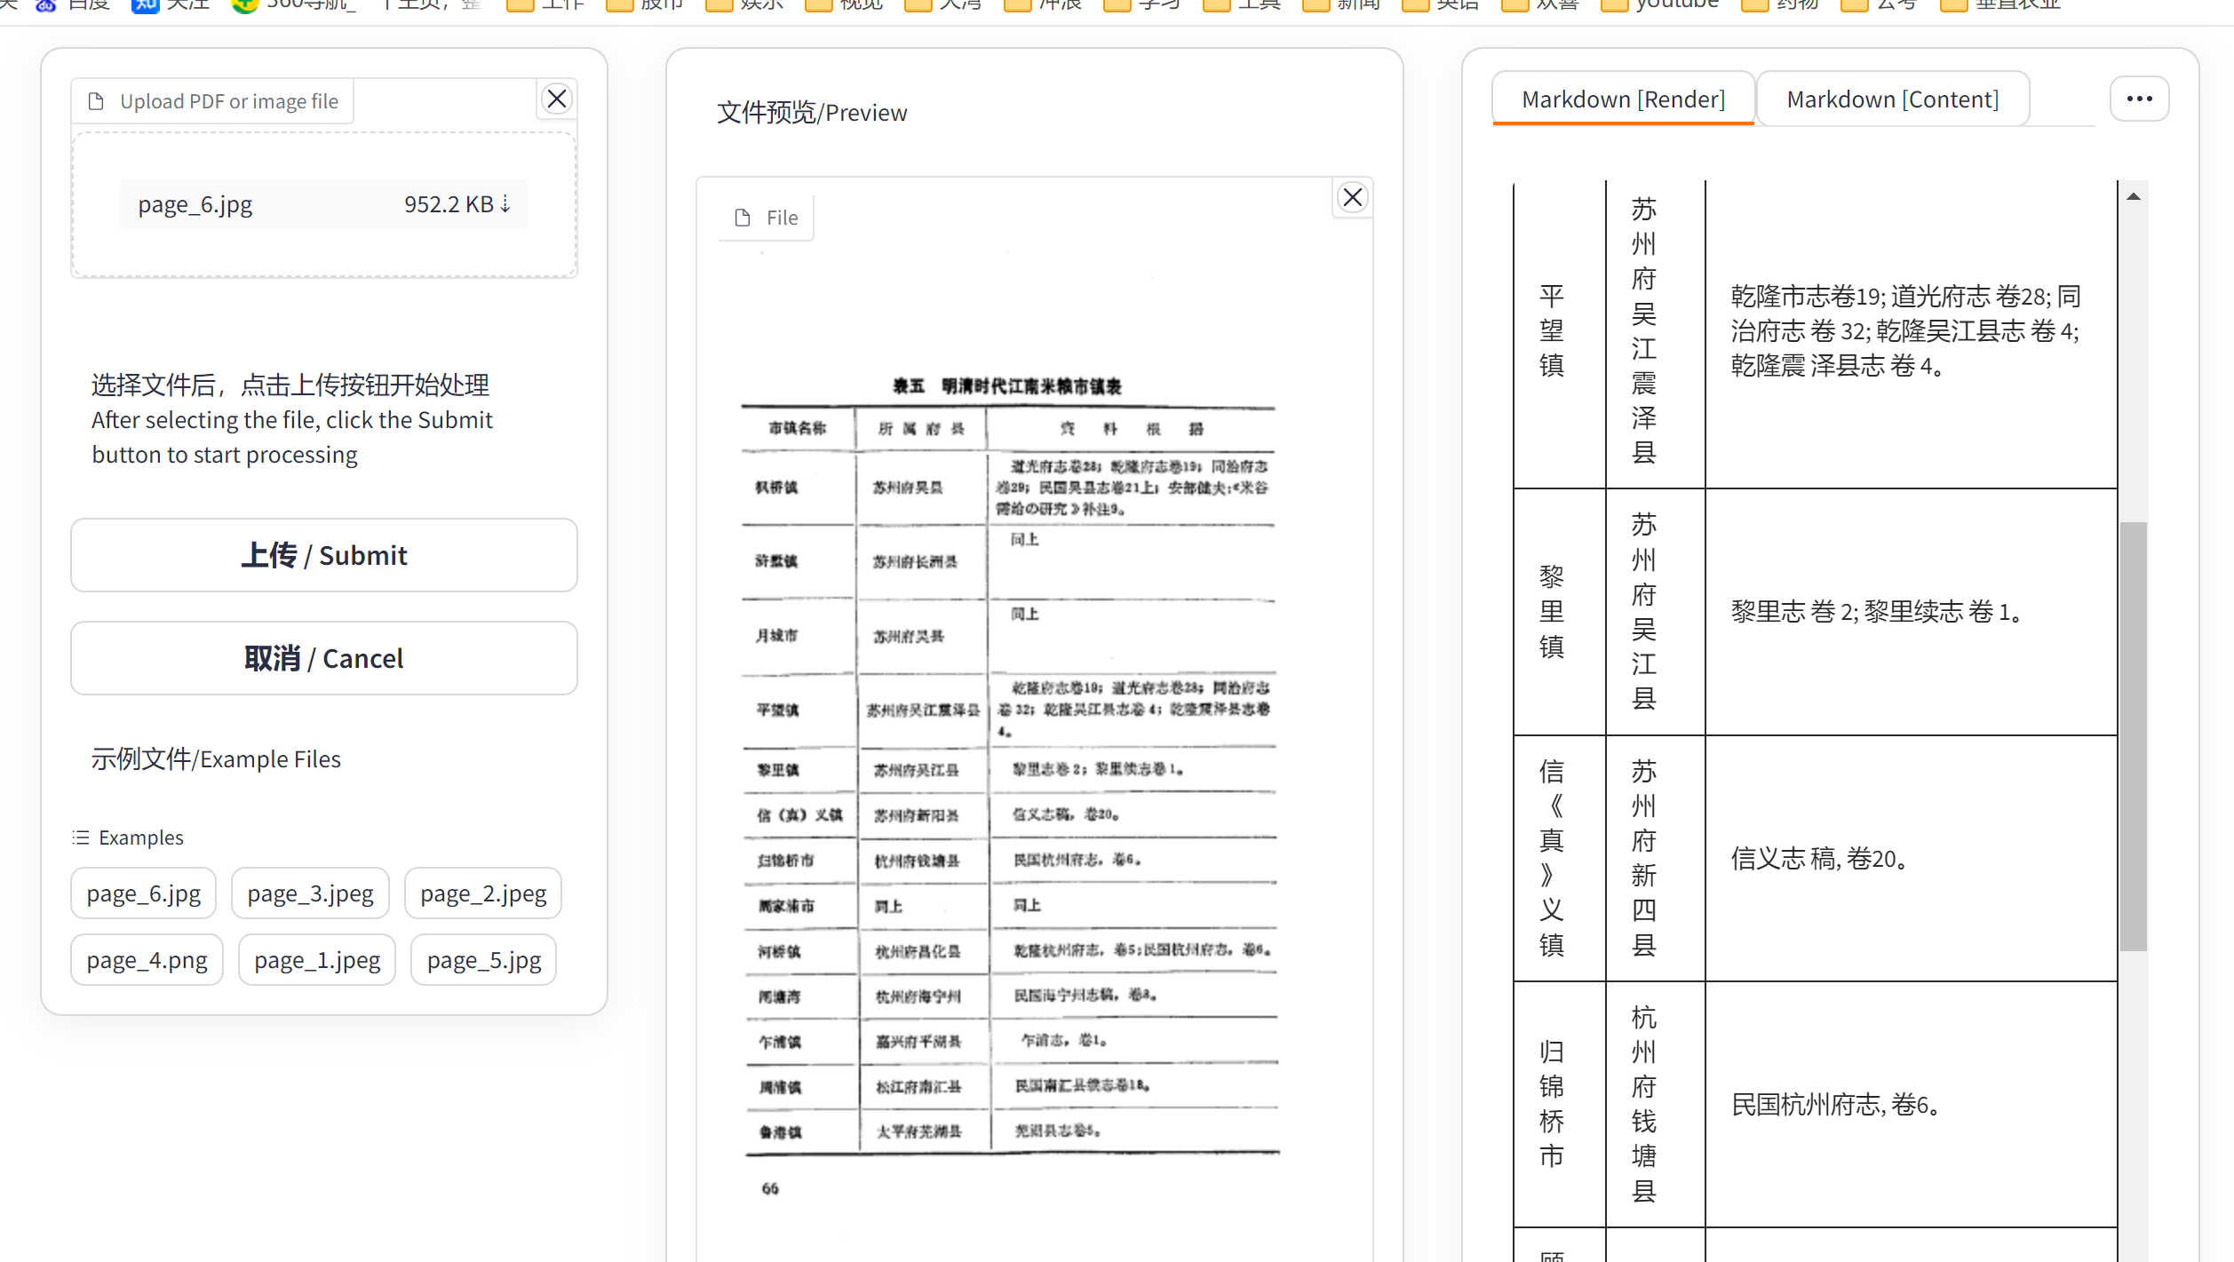Switch to the Markdown [Content] tab
Image resolution: width=2234 pixels, height=1262 pixels.
pyautogui.click(x=1892, y=99)
